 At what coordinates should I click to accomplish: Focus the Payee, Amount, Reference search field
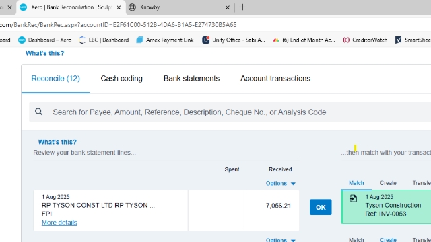[x=230, y=112]
